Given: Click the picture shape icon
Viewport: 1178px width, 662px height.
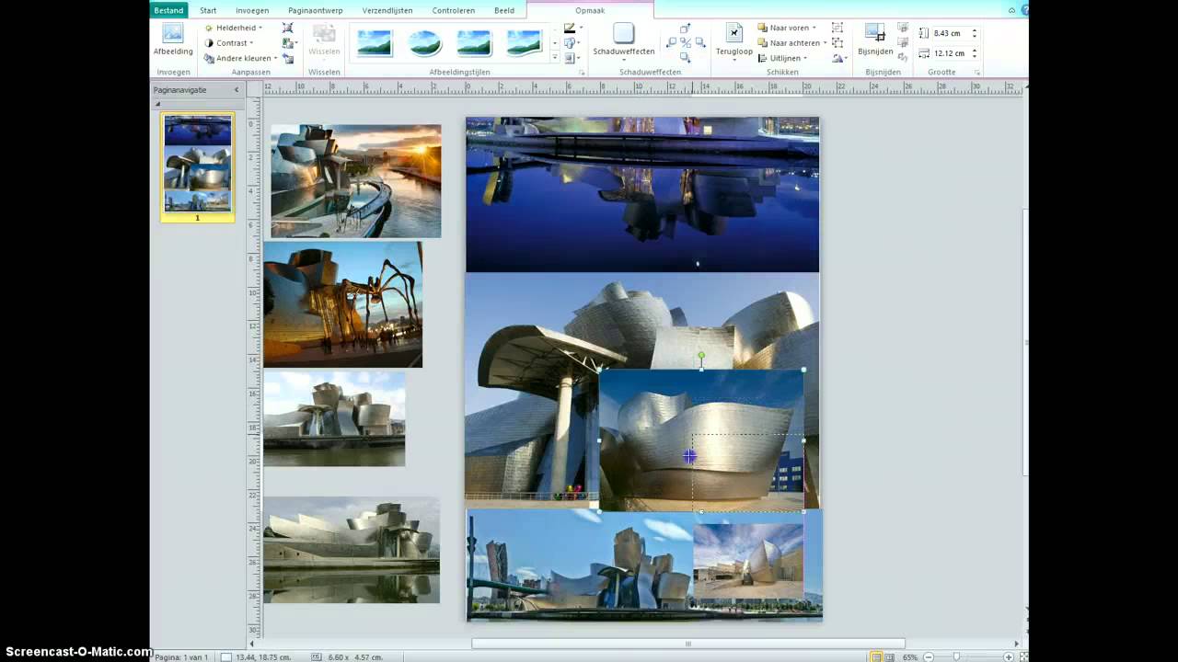Looking at the screenshot, I should 570,43.
